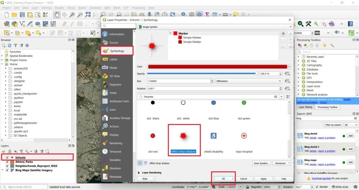The height and width of the screenshot is (190, 359).
Task: Open the Processing menu
Action: 138,8
